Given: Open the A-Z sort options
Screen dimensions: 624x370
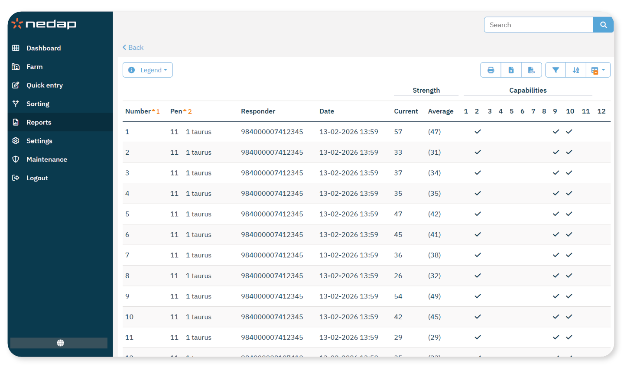Looking at the screenshot, I should (x=576, y=70).
